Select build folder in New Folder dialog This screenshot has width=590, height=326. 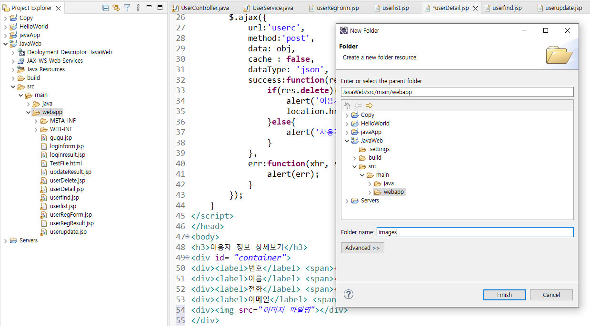click(375, 158)
